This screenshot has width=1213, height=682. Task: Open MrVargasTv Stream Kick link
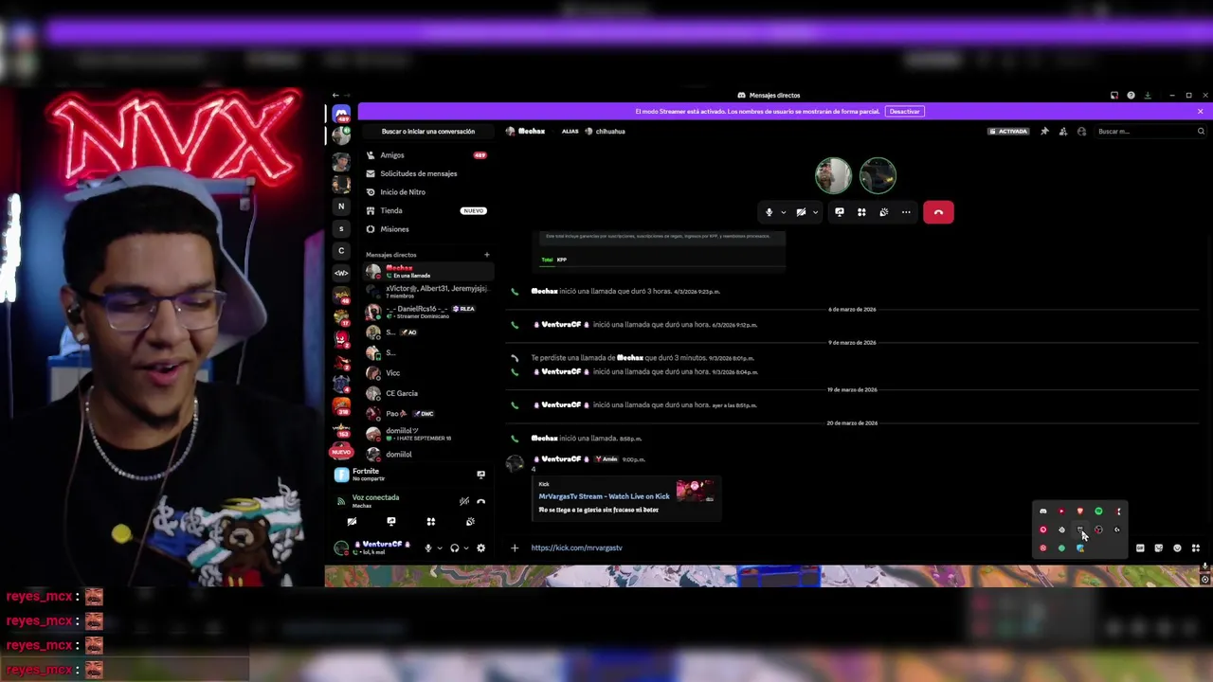(x=604, y=496)
